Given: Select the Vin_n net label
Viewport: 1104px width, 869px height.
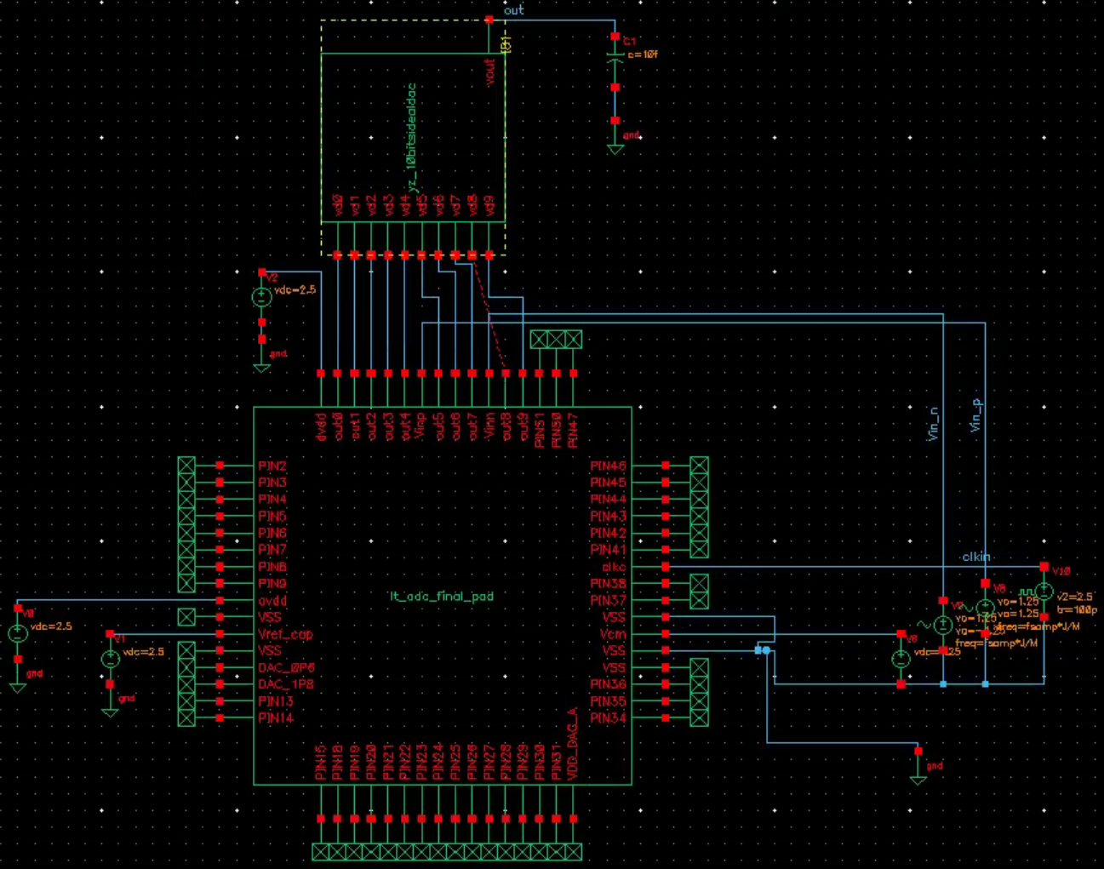Looking at the screenshot, I should [x=933, y=423].
